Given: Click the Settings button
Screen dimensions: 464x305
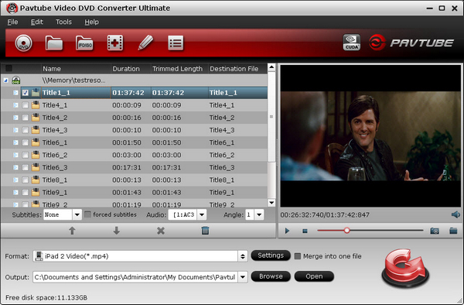Looking at the screenshot, I should (x=271, y=255).
